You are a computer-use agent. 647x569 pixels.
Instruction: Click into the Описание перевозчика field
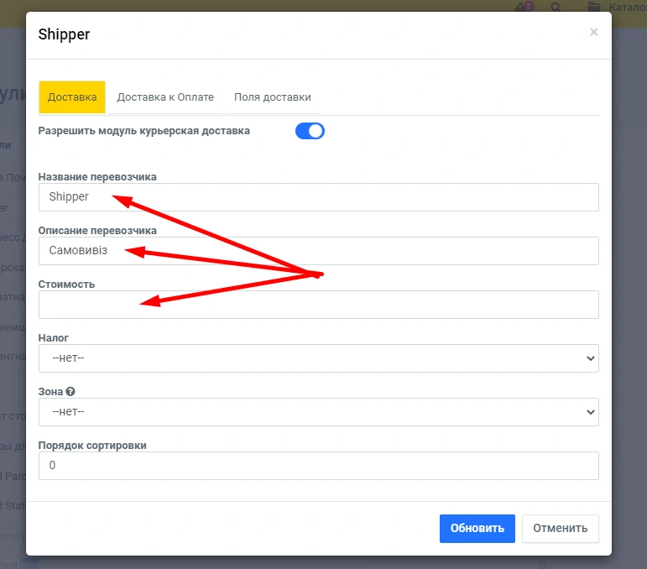(318, 251)
